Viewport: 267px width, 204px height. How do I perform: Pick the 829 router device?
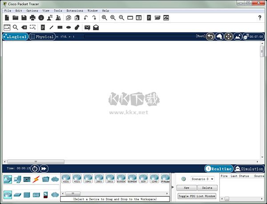tap(143, 179)
